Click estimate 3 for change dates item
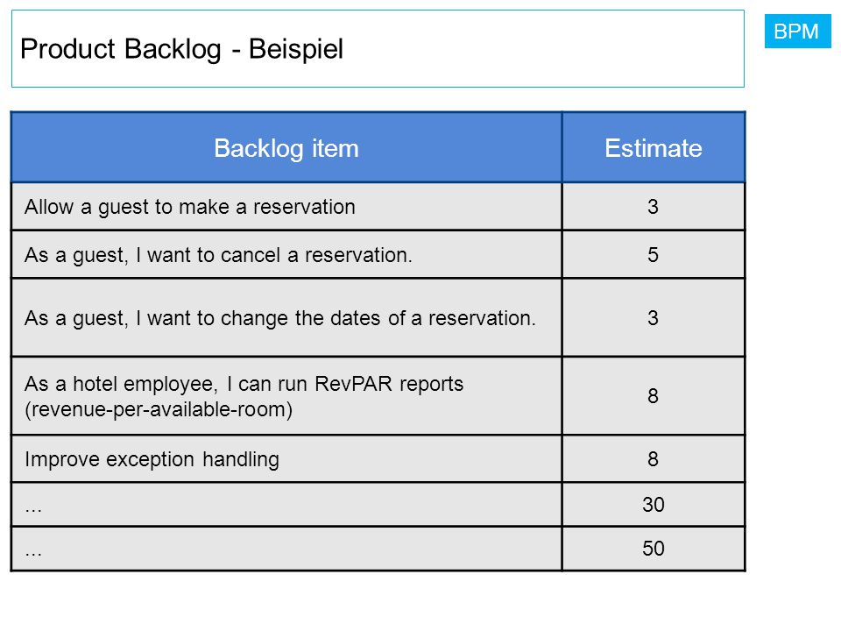 pos(654,317)
